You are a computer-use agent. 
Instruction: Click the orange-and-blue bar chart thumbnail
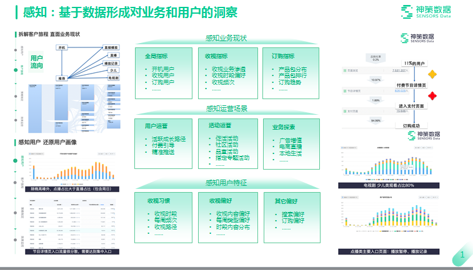point(72,168)
